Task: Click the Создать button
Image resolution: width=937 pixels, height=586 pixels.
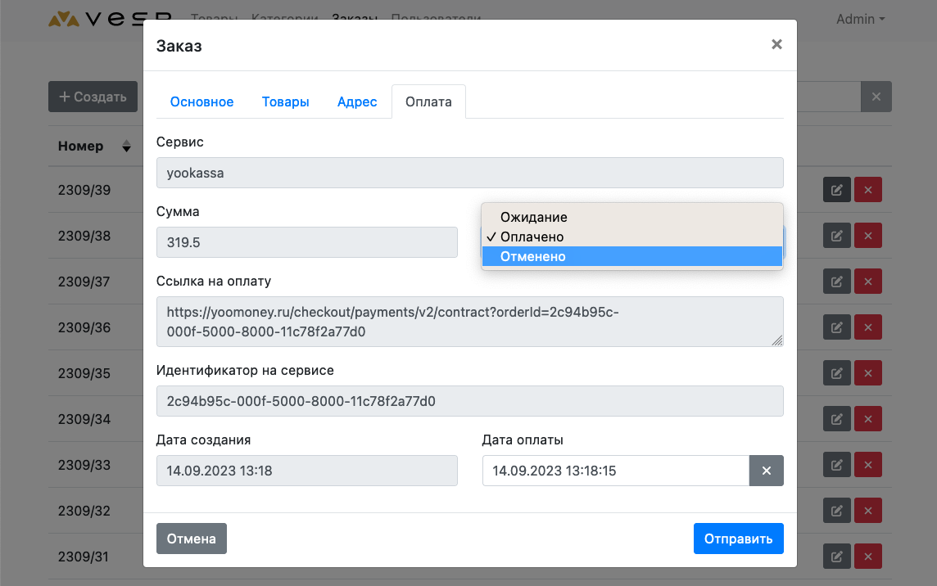Action: (92, 97)
